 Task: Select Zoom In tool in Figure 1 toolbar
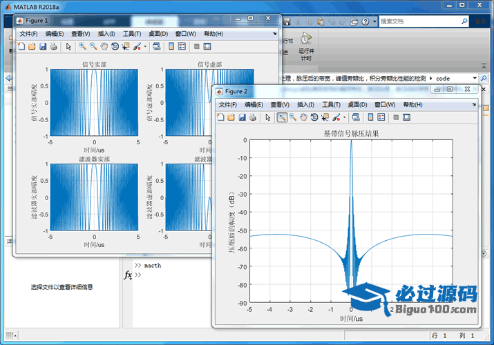tap(82, 46)
